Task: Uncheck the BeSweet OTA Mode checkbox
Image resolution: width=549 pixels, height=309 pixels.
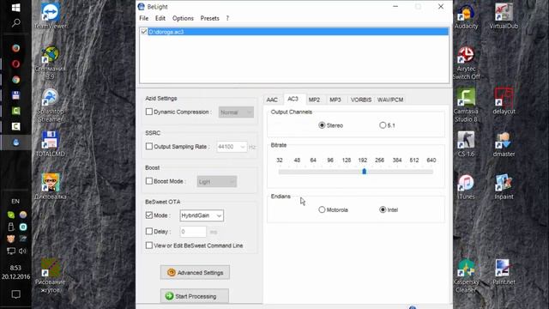Action: pyautogui.click(x=149, y=215)
